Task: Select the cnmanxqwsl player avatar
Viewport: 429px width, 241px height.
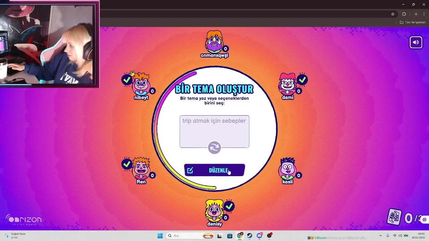Action: (214, 42)
